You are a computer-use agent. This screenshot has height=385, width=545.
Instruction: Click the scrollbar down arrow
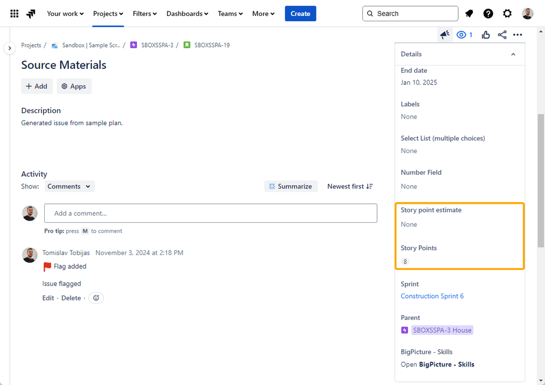[541, 381]
